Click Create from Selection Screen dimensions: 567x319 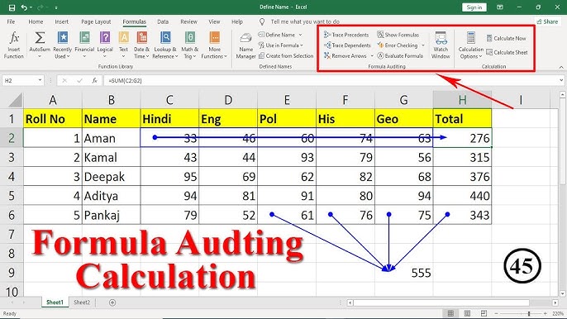[286, 55]
